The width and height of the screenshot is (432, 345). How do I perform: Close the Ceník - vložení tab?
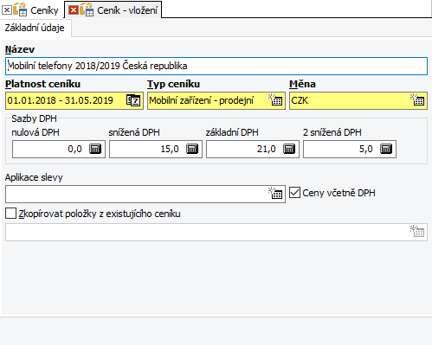74,10
